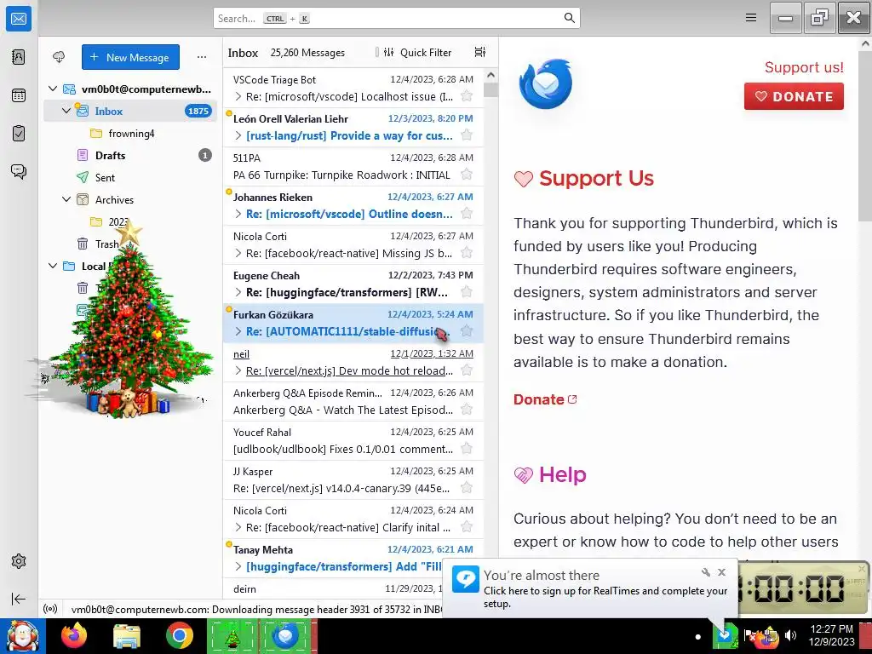Click the search magnifier icon
Image resolution: width=872 pixels, height=654 pixels.
point(570,18)
